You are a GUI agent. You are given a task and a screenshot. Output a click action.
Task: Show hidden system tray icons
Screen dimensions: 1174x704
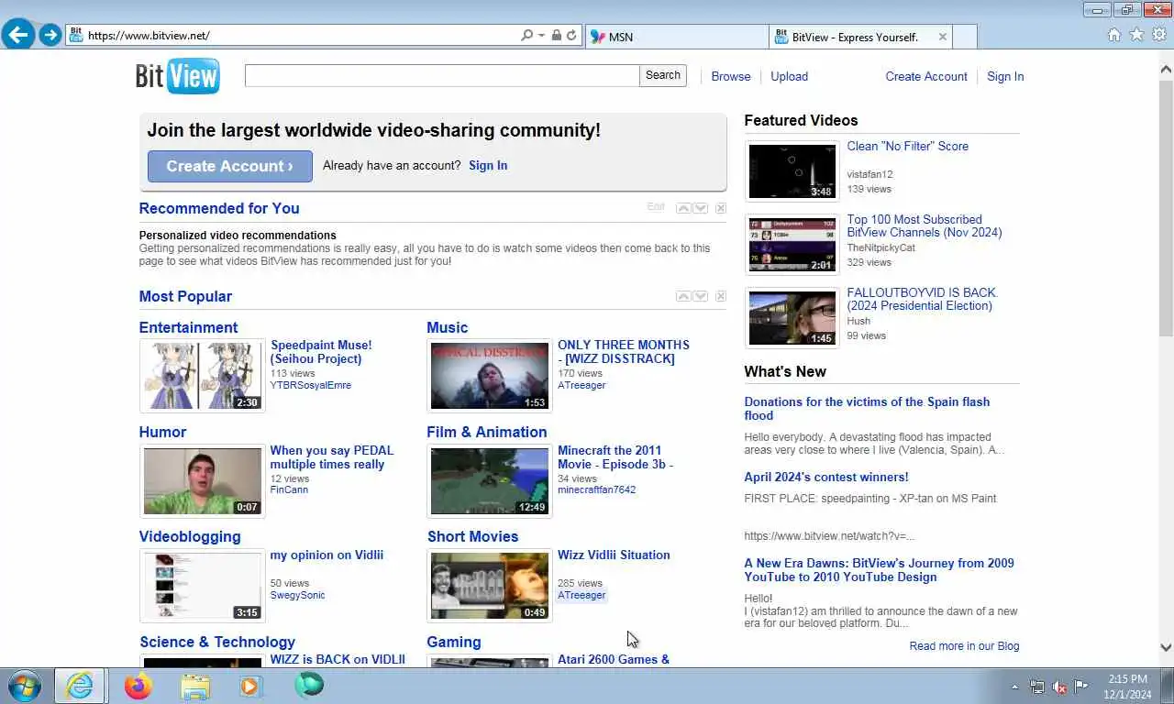pyautogui.click(x=1014, y=687)
